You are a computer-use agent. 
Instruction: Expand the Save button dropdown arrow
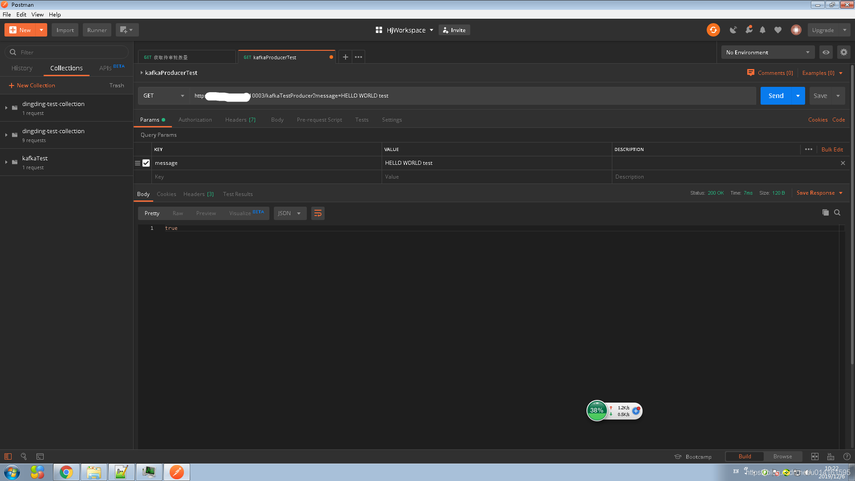coord(838,96)
